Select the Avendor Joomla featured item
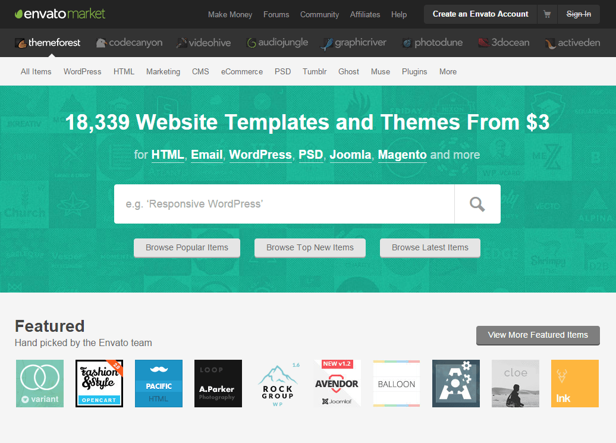This screenshot has height=443, width=616. click(337, 384)
